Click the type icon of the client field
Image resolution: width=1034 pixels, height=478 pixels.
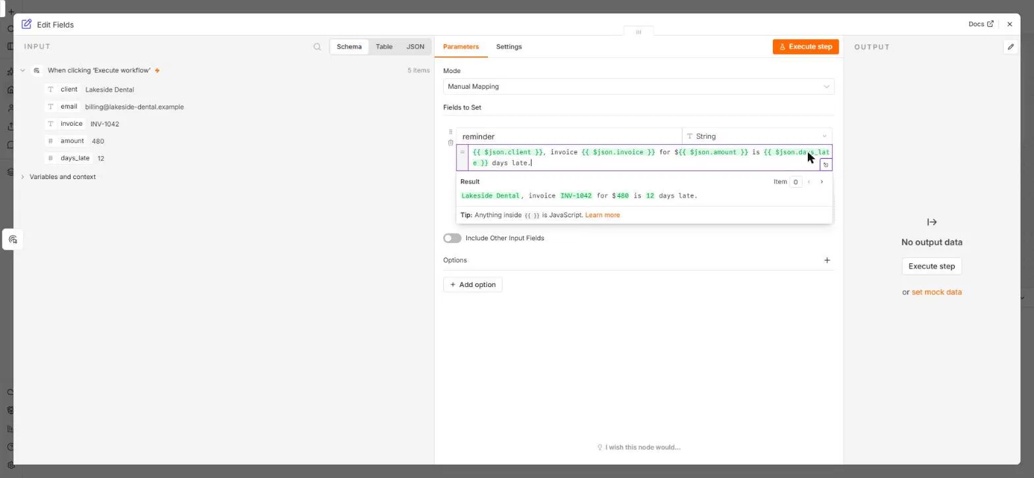(x=50, y=90)
